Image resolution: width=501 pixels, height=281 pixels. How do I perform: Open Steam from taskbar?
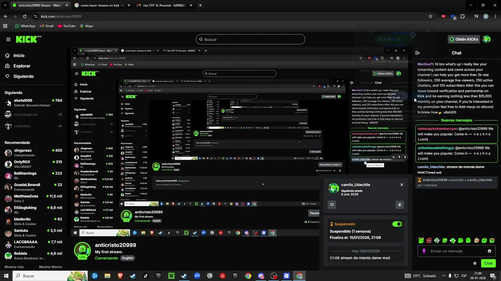point(133,276)
